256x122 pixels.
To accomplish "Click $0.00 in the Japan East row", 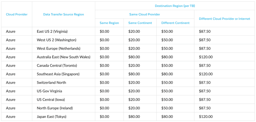I will pyautogui.click(x=104, y=116).
